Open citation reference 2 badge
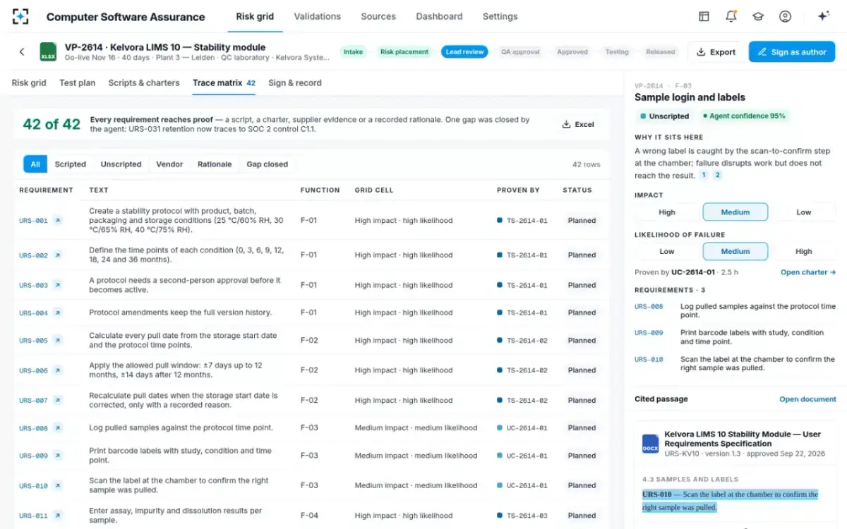Screen dimensions: 847x529 (x=718, y=175)
